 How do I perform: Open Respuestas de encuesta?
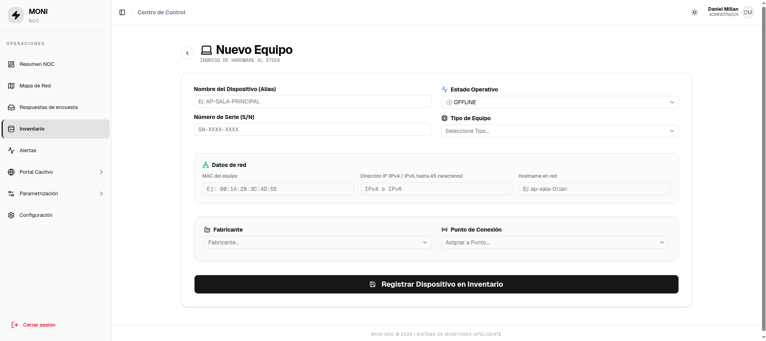click(x=56, y=107)
